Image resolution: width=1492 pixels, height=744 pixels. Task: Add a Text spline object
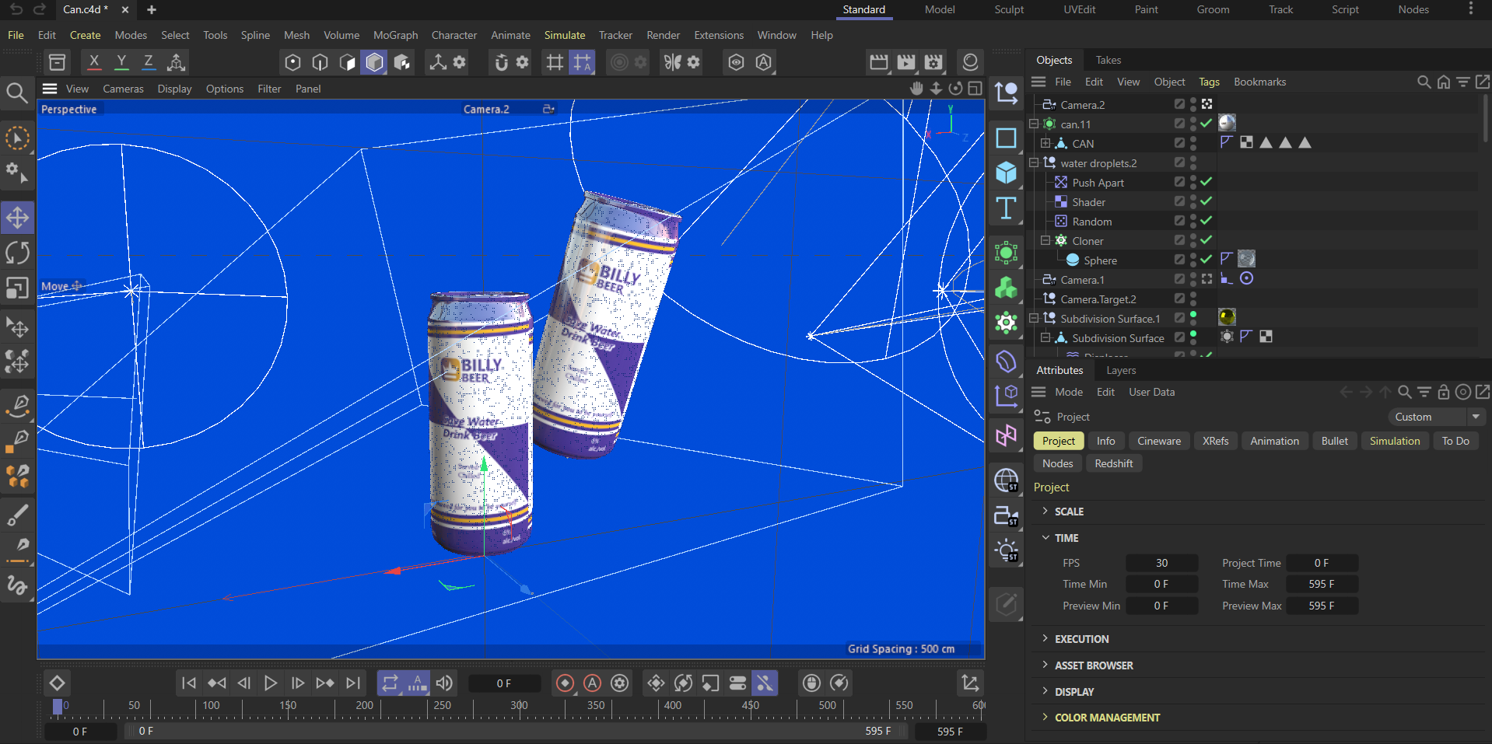click(x=1006, y=208)
